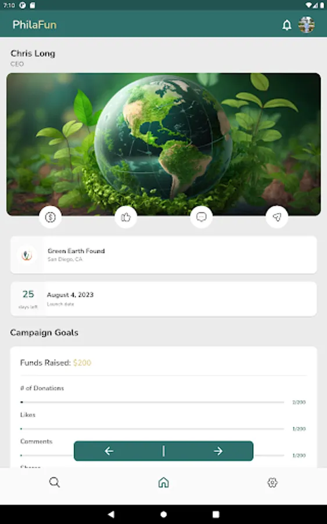Open the user profile avatar
327x524 pixels.
pyautogui.click(x=306, y=24)
